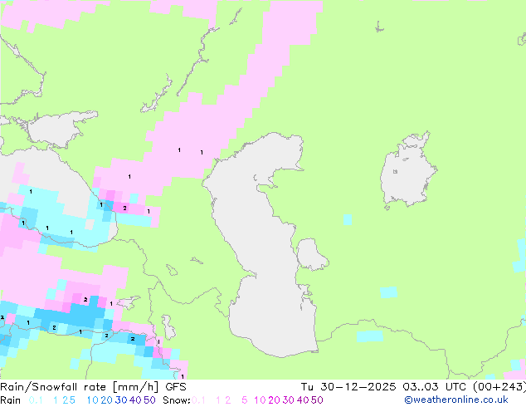Image resolution: width=526 pixels, height=407 pixels.
Task: Pick the Snow legend value 20
Action: (x=274, y=400)
